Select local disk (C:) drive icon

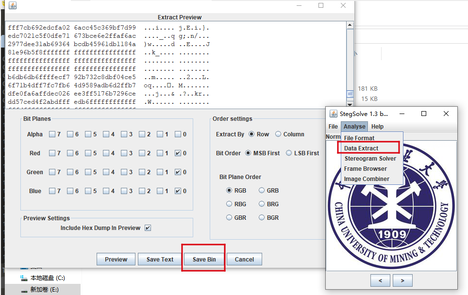click(x=24, y=278)
